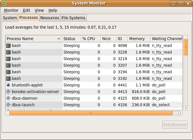Screen dimensions: 193x140
Task: Click the System Monitor titlebar app icon
Action: click(x=4, y=3)
